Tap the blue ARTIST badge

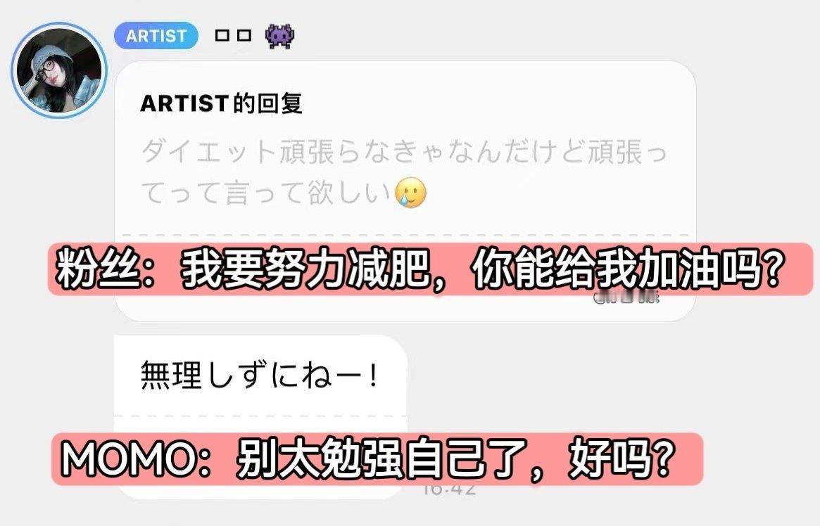click(156, 36)
